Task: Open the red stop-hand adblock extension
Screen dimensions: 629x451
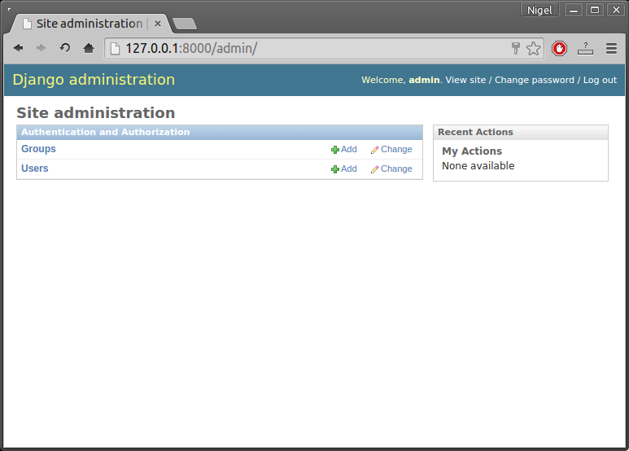Action: [559, 49]
